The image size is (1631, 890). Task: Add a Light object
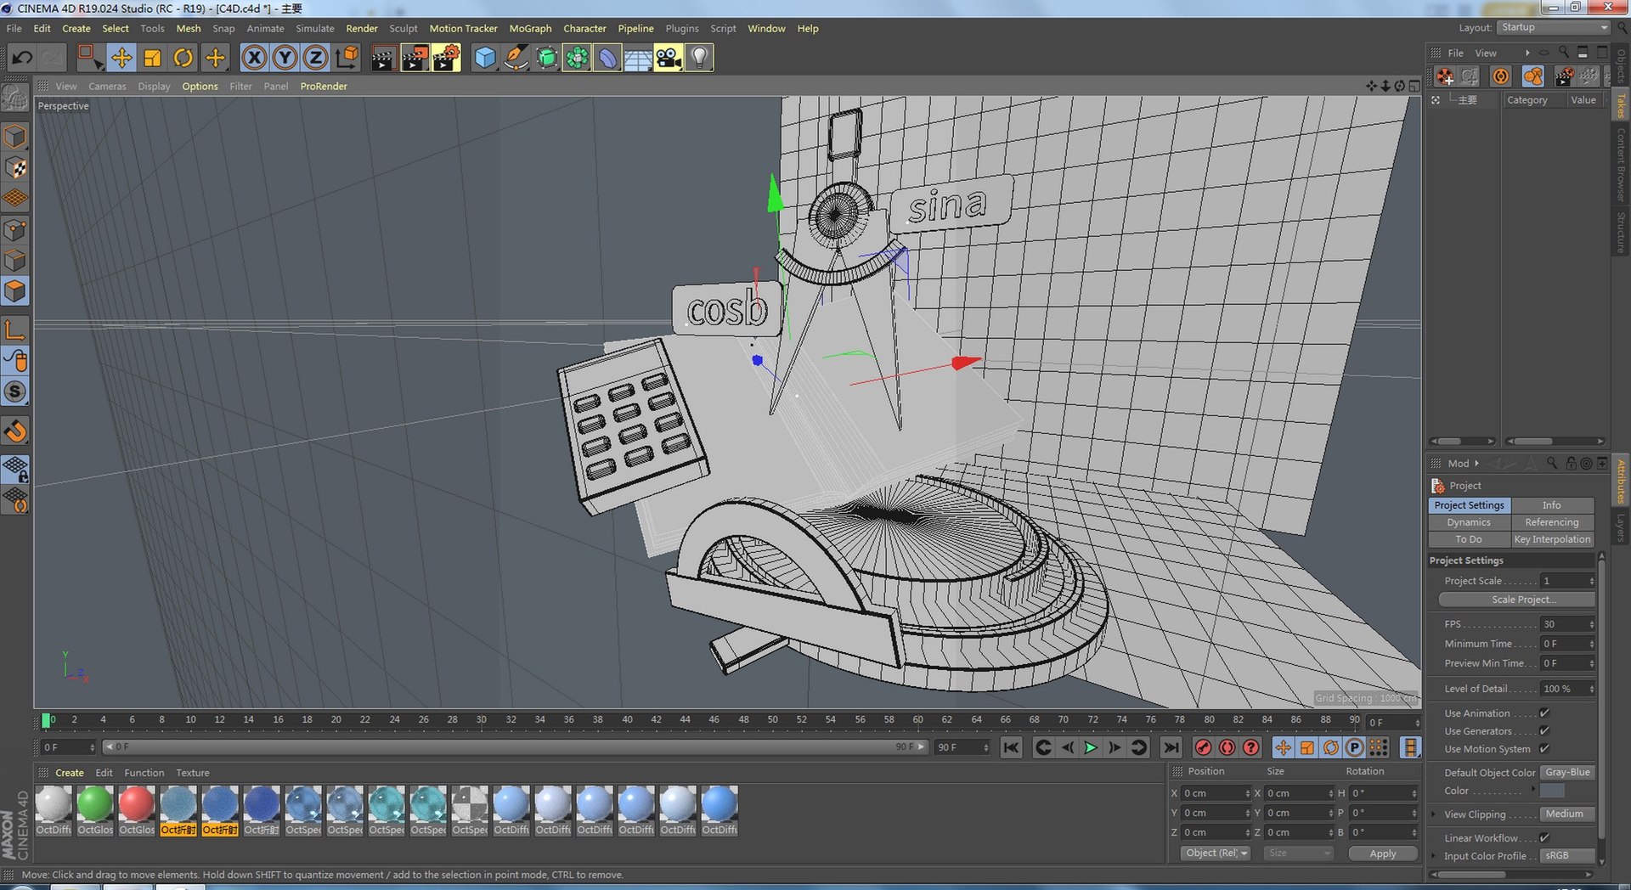coord(699,58)
